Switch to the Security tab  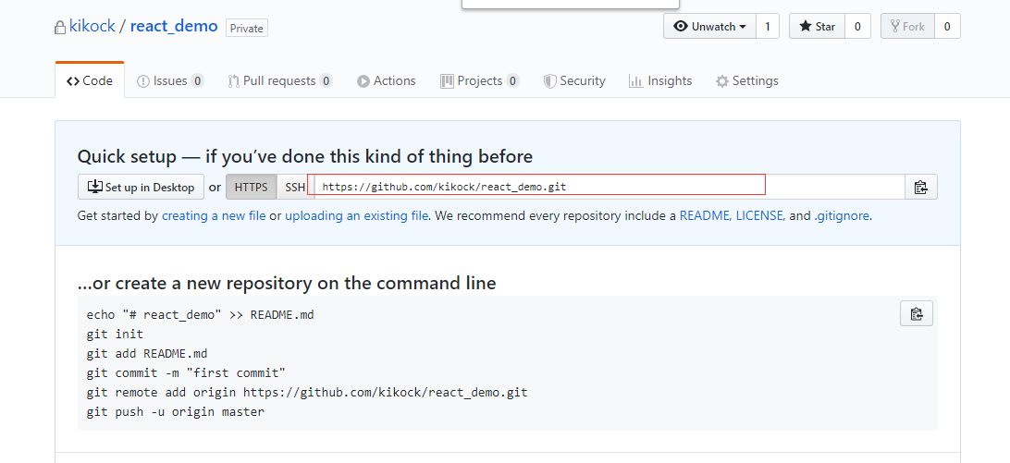(x=574, y=80)
